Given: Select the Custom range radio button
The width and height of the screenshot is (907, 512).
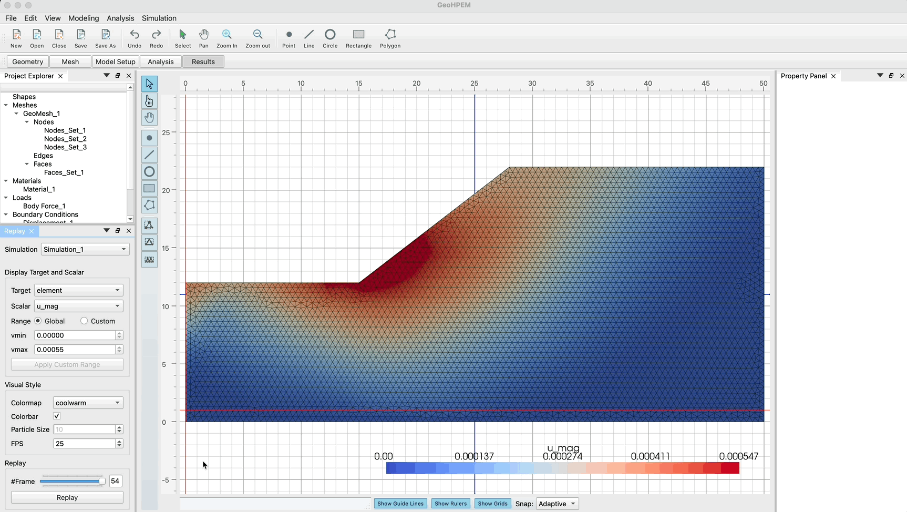Looking at the screenshot, I should pyautogui.click(x=84, y=321).
